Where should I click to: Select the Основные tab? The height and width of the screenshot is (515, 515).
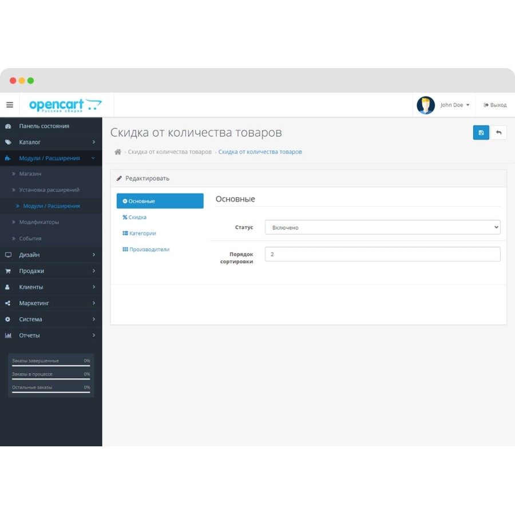[x=160, y=201]
